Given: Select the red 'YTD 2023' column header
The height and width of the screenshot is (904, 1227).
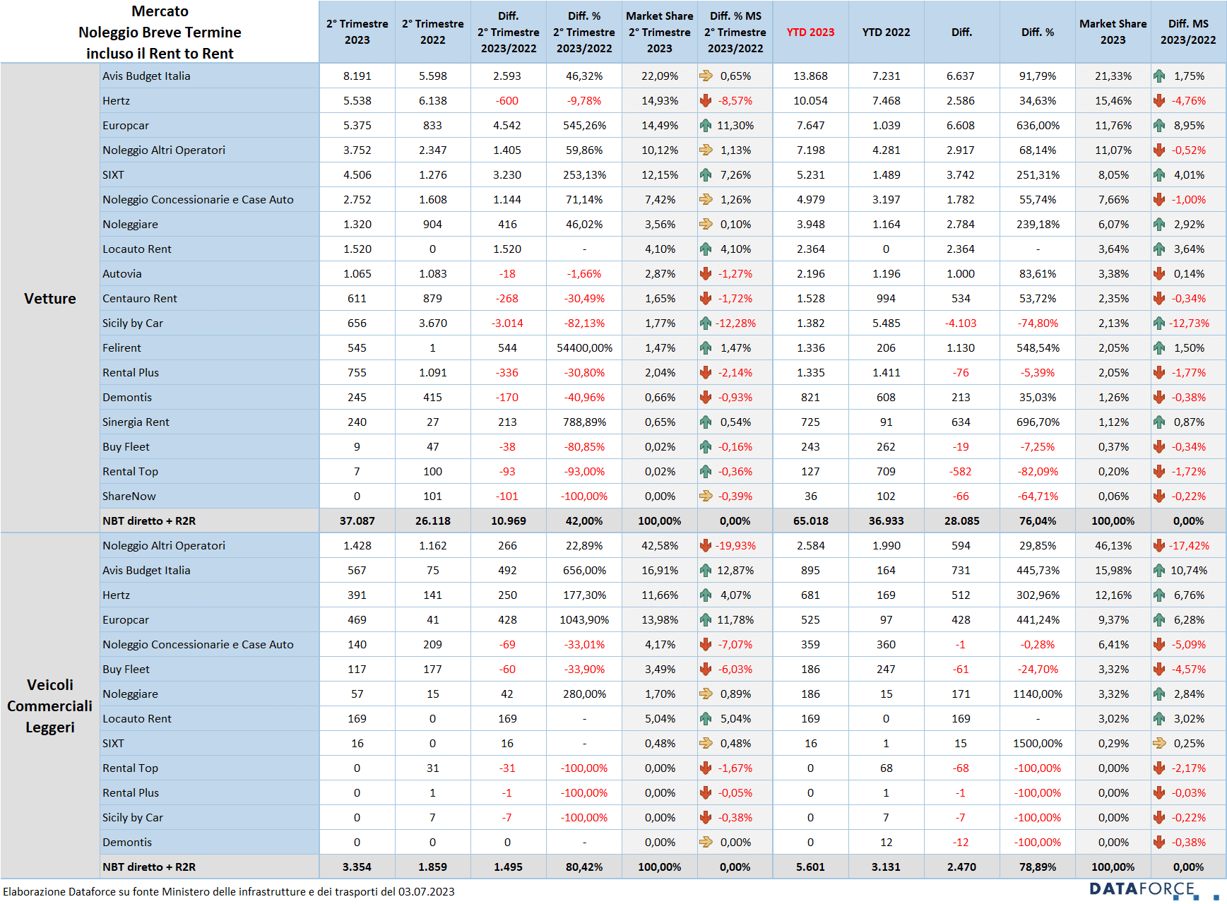Looking at the screenshot, I should click(x=810, y=32).
